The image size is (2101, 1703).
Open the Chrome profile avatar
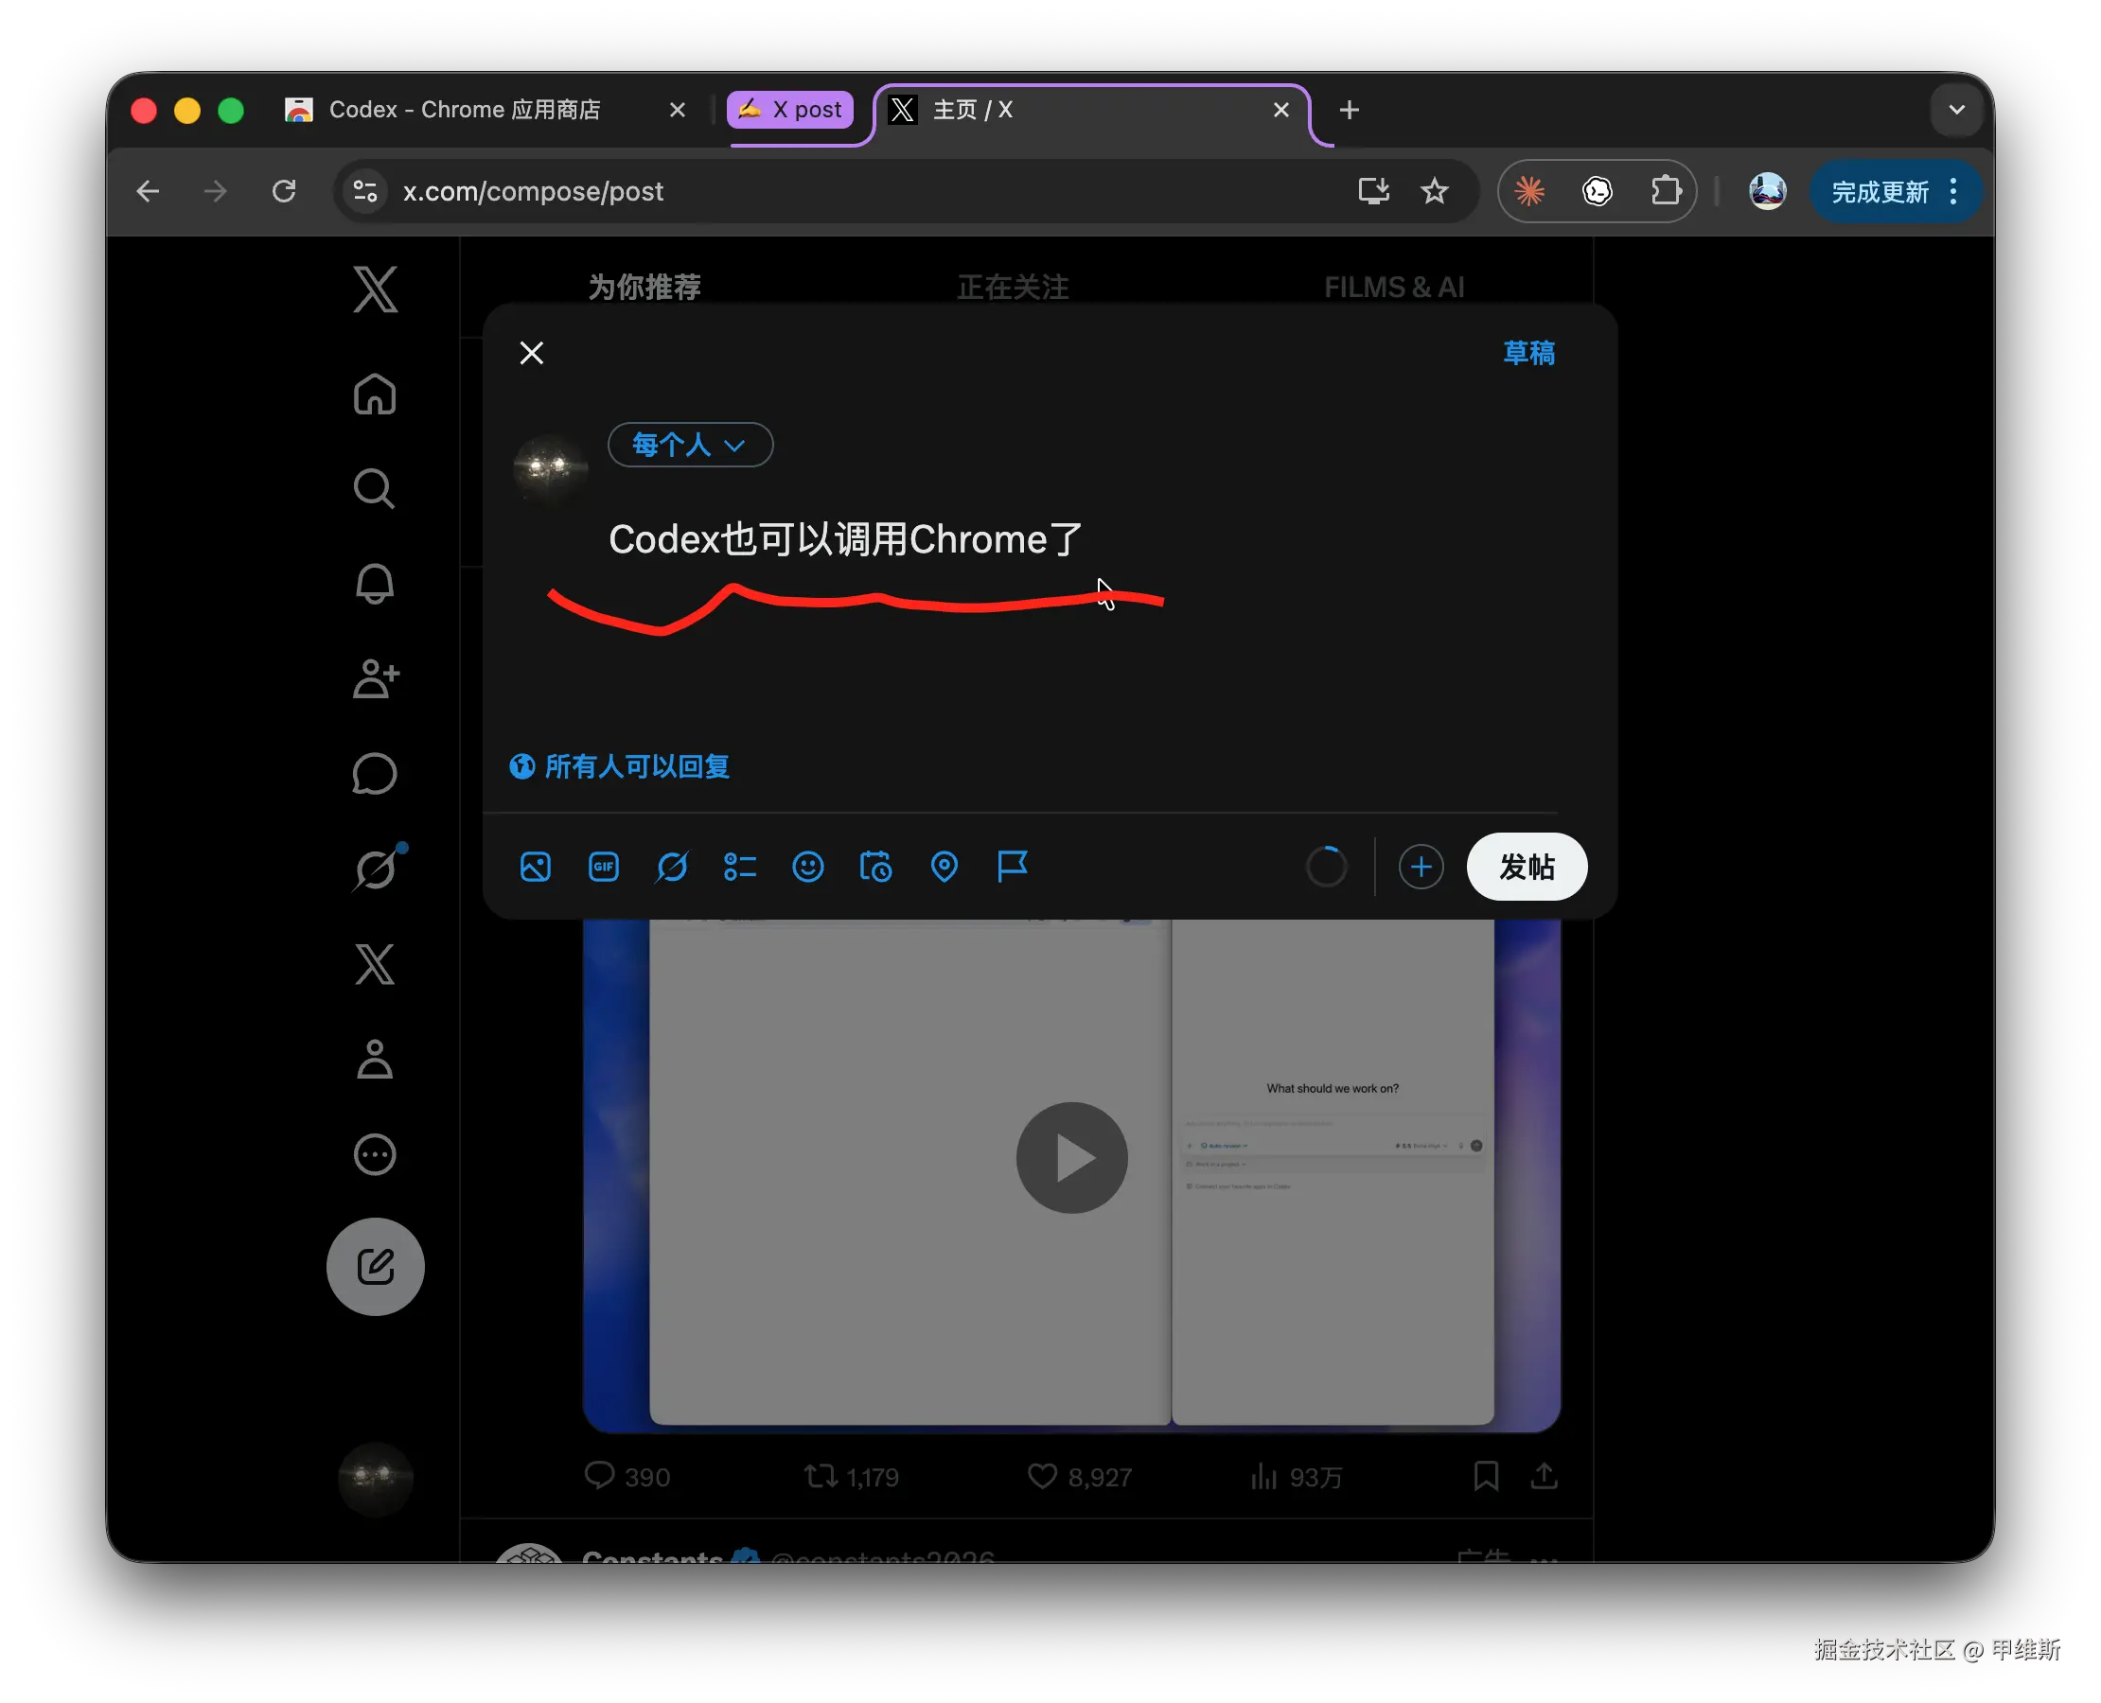tap(1766, 191)
